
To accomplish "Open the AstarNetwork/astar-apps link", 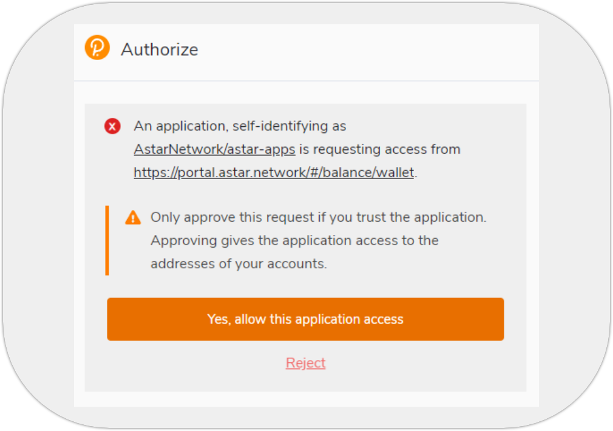I will 214,149.
